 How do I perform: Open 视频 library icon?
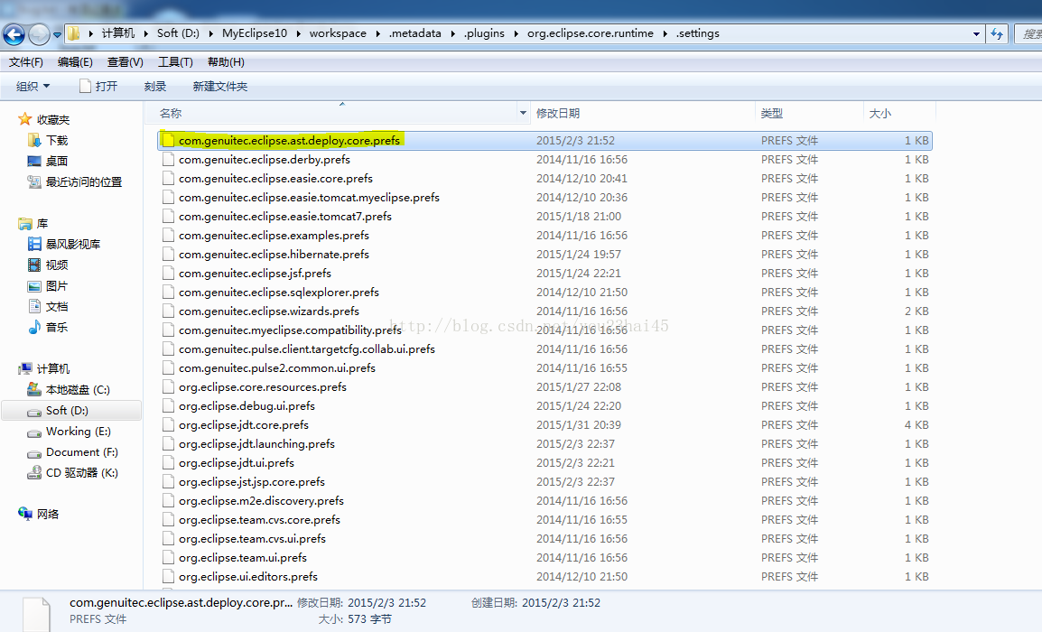[34, 265]
